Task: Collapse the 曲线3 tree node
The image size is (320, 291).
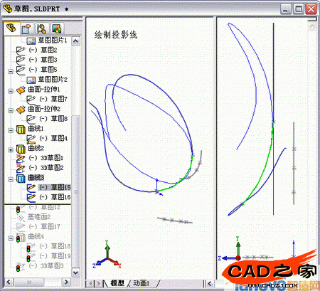Action: 11,179
